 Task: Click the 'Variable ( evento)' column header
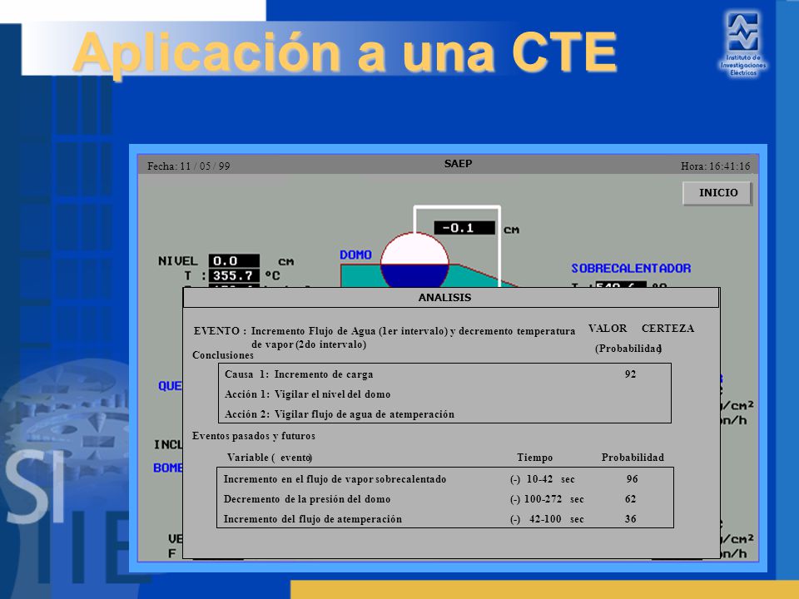[270, 458]
